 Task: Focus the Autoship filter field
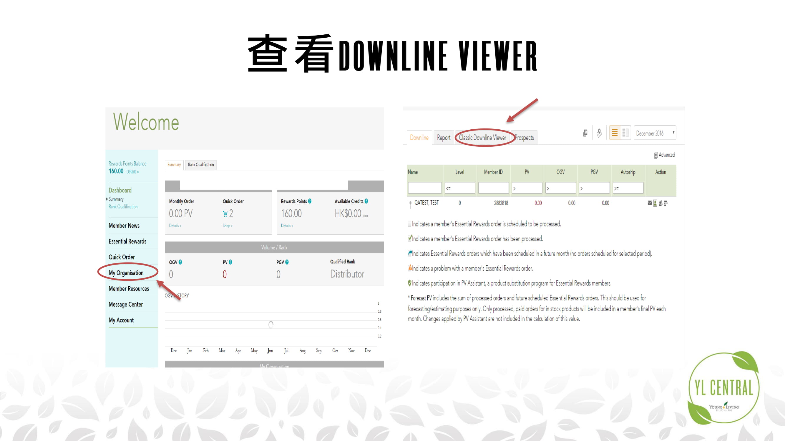coord(628,188)
